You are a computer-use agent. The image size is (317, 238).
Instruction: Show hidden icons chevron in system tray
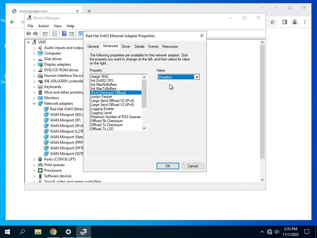point(262,232)
